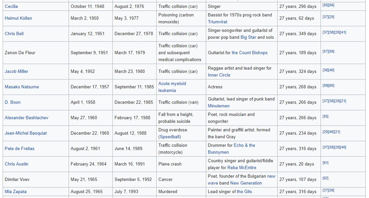This screenshot has height=198, width=369.
Task: Click the date December 27, 1978
Action: pos(134,33)
